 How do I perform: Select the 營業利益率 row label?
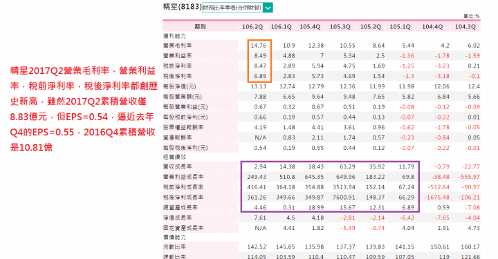(178, 56)
